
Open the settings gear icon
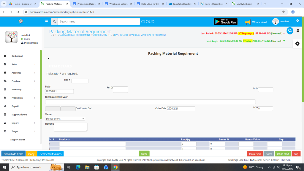pos(297,44)
